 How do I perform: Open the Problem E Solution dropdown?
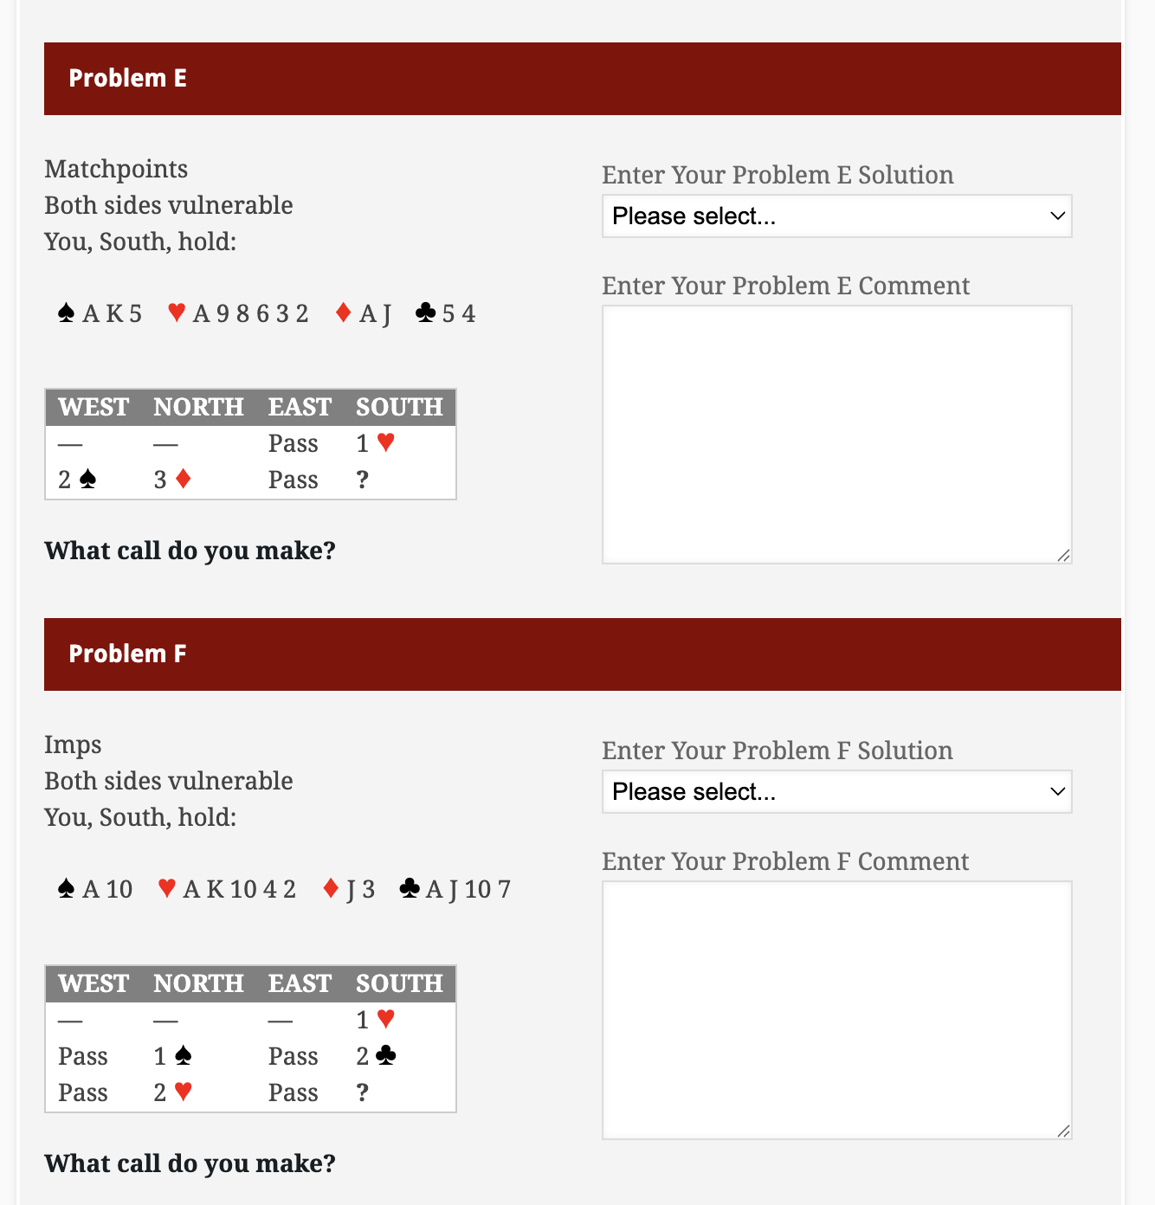pyautogui.click(x=836, y=216)
